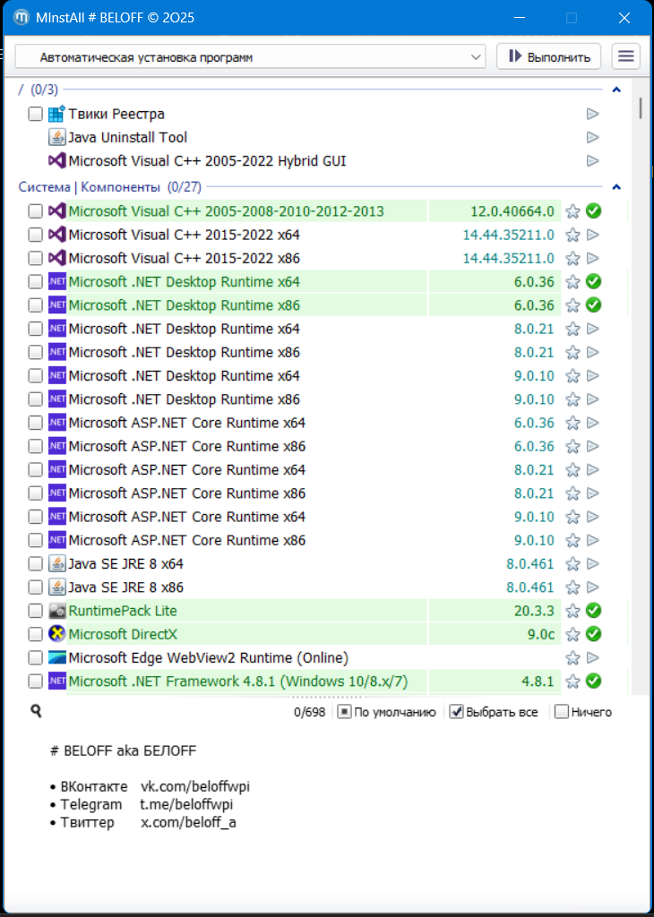Click star icon for RuntimePack Lite
Image resolution: width=654 pixels, height=917 pixels.
click(x=573, y=611)
